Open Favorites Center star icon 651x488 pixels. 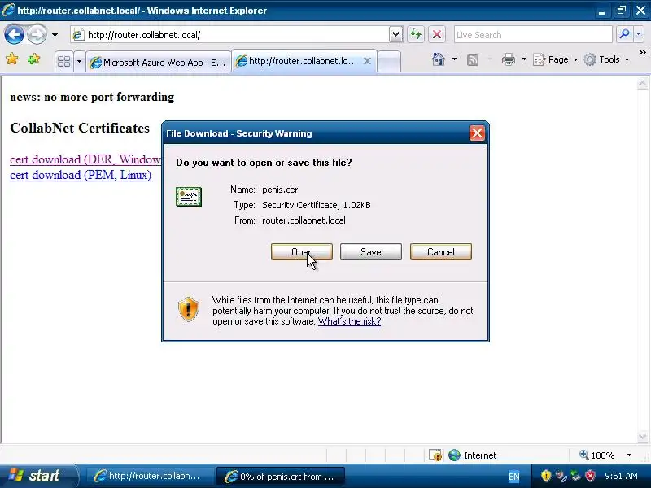pos(12,59)
